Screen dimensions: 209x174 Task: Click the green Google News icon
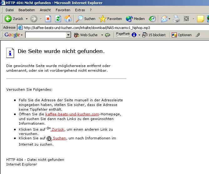click(x=108, y=35)
